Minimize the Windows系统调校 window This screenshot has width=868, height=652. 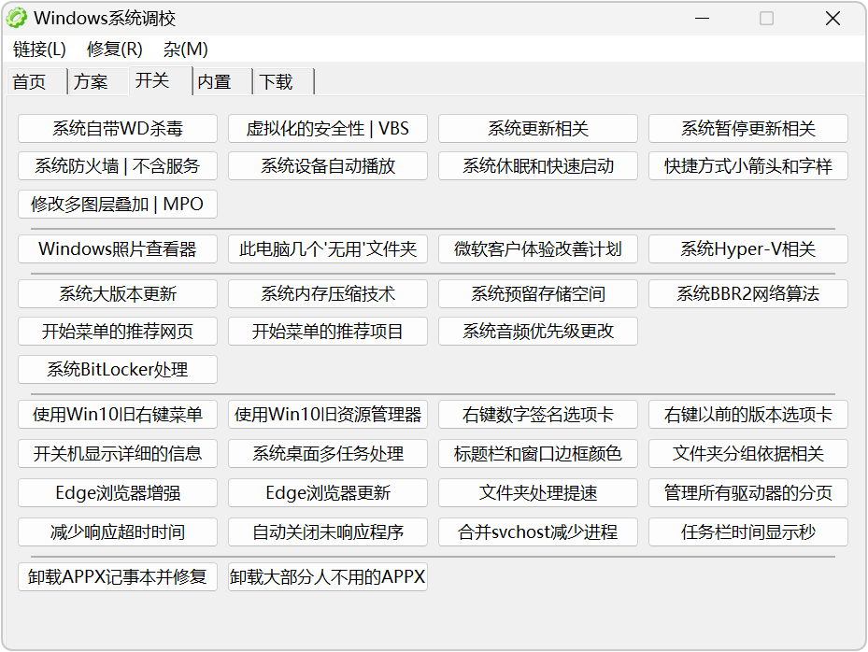click(x=702, y=19)
